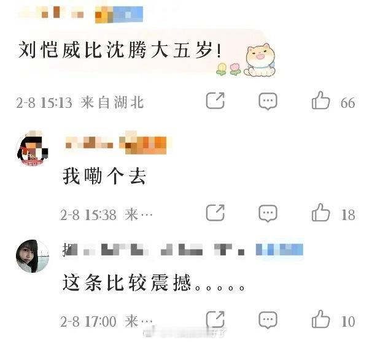Open avatar of the 我嘞个去 commenter
Screen dimensions: 372x342
coord(33,148)
